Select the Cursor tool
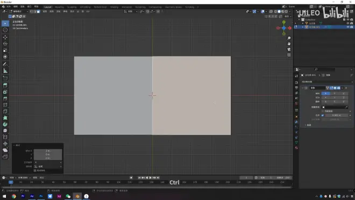The width and height of the screenshot is (355, 200). [x=5, y=30]
